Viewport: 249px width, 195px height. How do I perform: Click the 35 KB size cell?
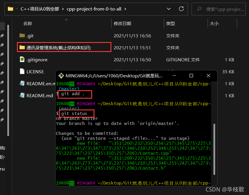click(228, 72)
